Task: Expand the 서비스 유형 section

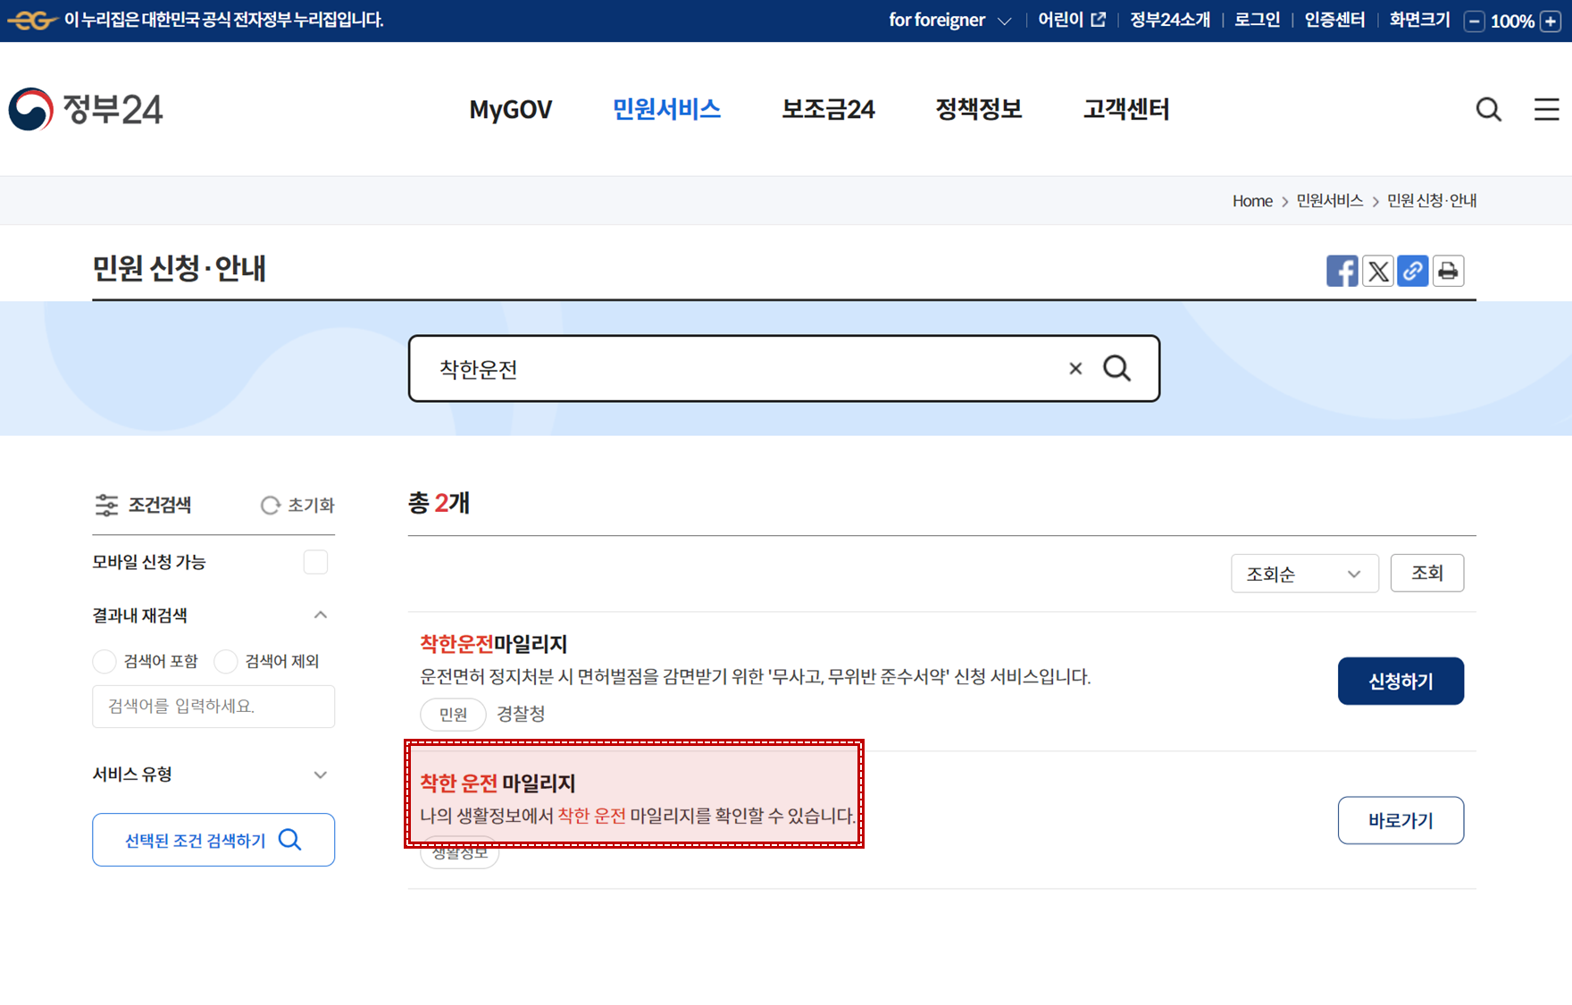Action: pos(321,775)
